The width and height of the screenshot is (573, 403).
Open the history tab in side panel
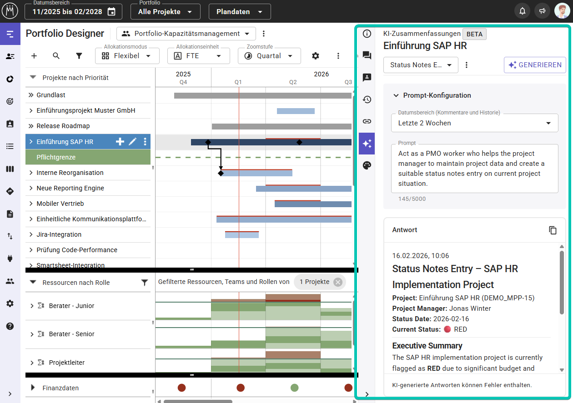[367, 100]
